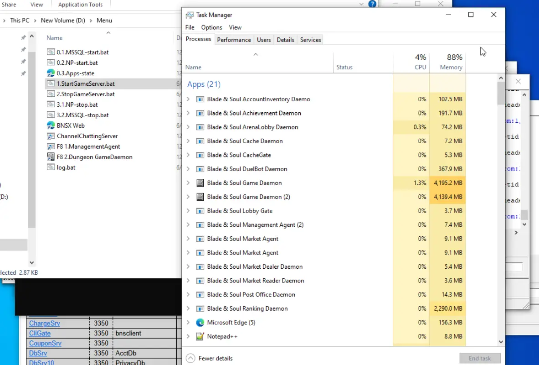Open the ChargeSrv link

tap(45, 323)
